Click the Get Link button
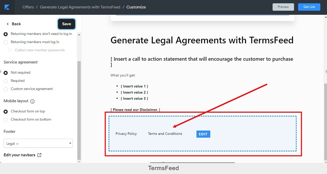Viewport: 327px width, 174px height. pos(309,7)
